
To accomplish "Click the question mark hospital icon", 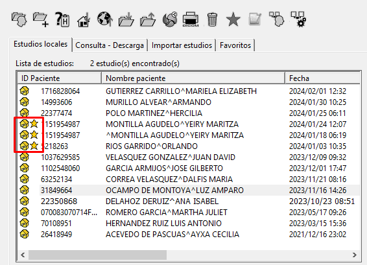I will pos(62,19).
